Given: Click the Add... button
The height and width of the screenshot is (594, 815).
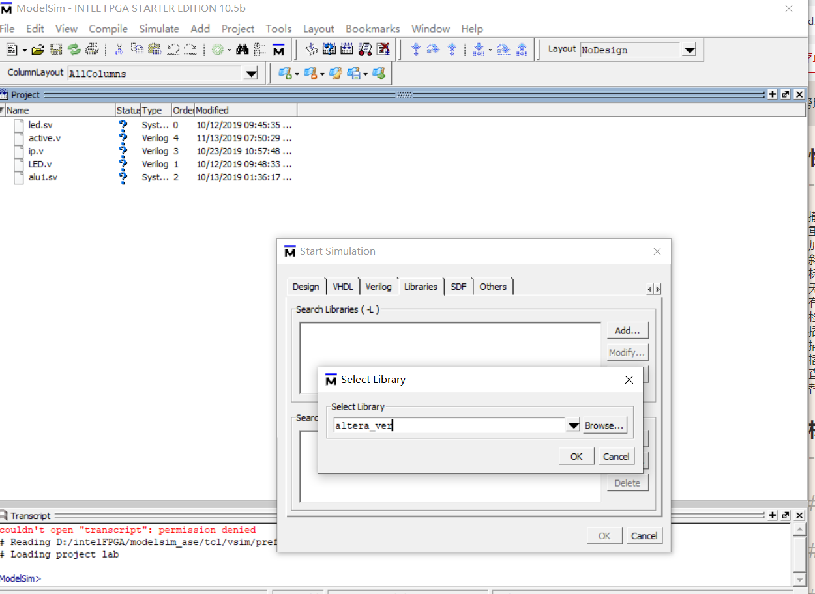Looking at the screenshot, I should pyautogui.click(x=628, y=330).
